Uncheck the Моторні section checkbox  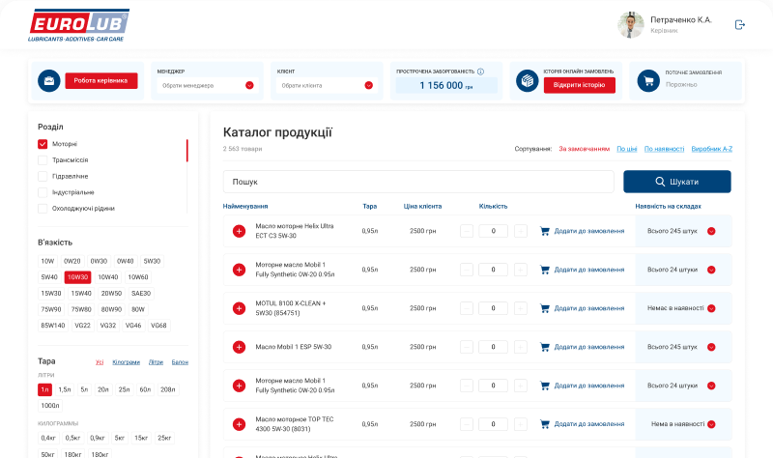[43, 144]
